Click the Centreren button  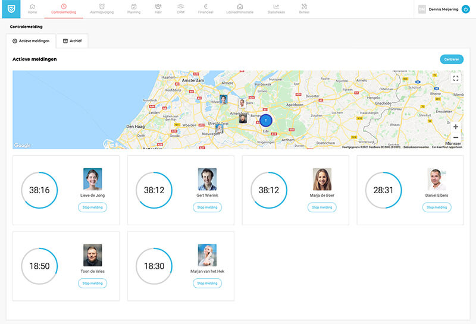tap(452, 59)
